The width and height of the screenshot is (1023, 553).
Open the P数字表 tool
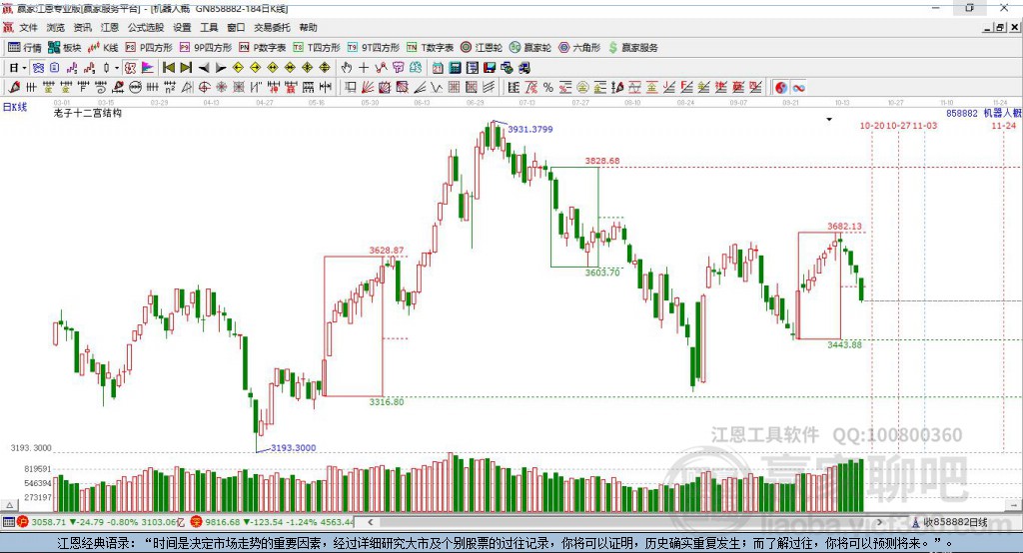tap(263, 48)
